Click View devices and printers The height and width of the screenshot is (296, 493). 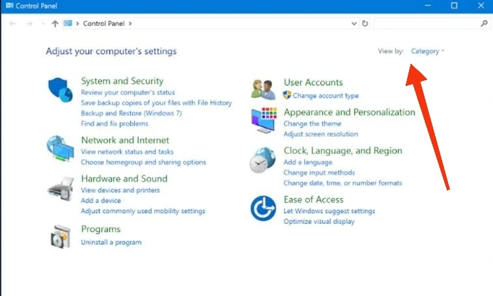pyautogui.click(x=120, y=190)
